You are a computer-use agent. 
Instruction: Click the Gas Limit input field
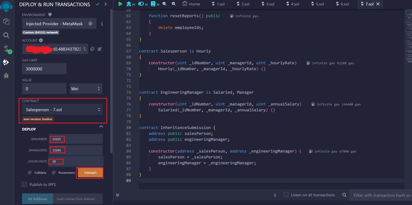(x=44, y=69)
